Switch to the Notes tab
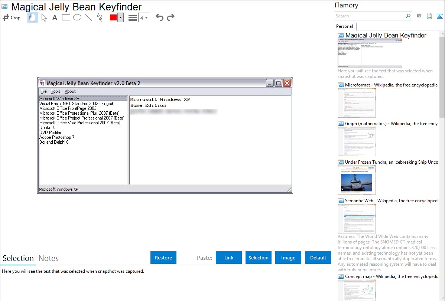The width and height of the screenshot is (445, 301). coord(49,258)
